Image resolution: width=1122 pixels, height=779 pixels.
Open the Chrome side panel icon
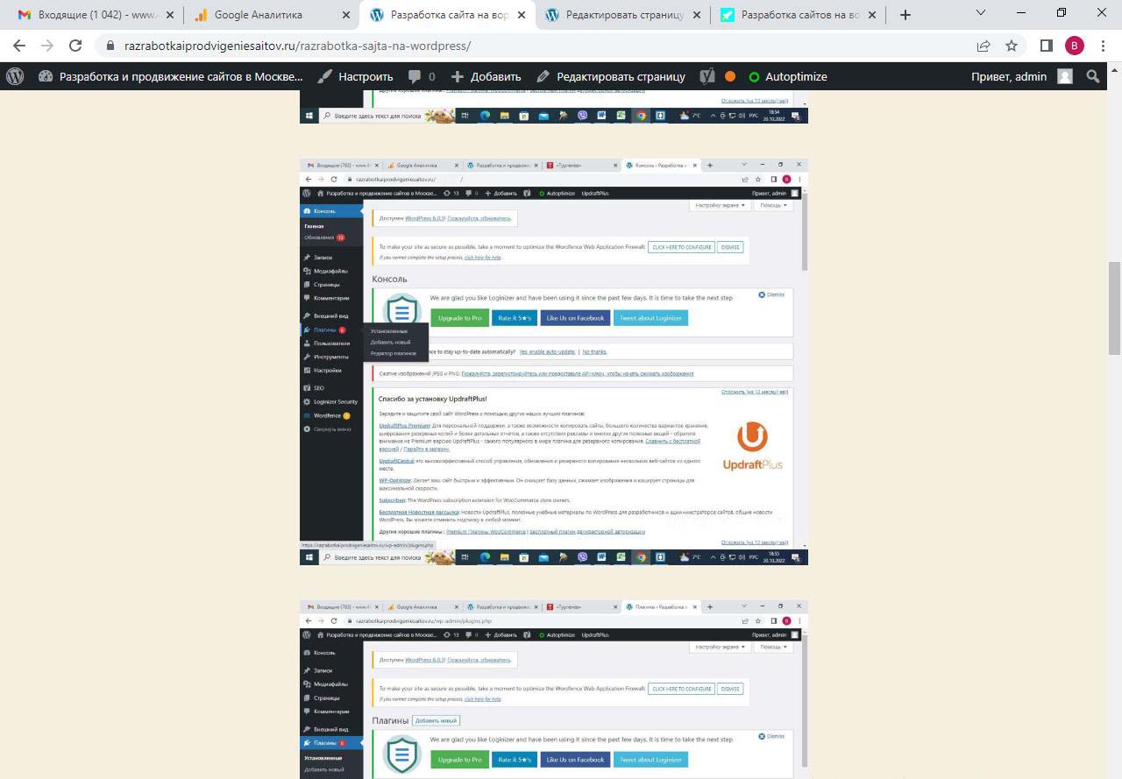click(1046, 46)
